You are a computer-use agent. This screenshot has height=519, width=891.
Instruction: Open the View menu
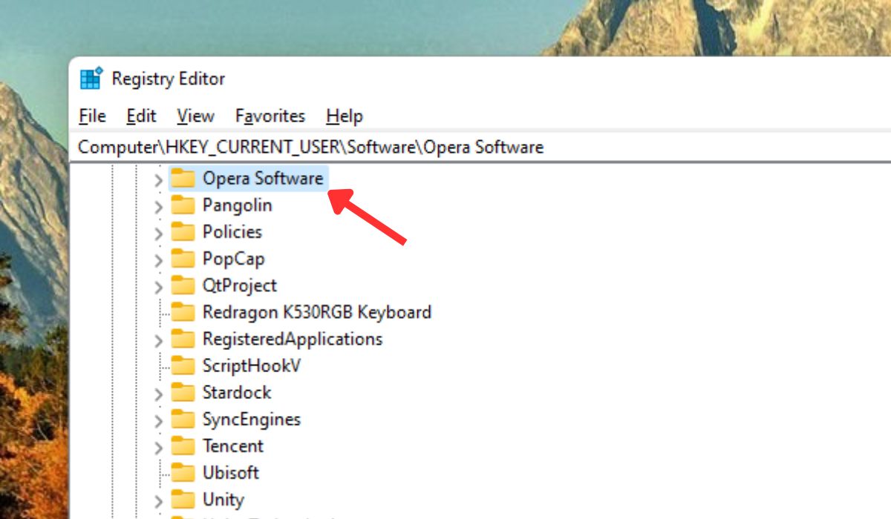pos(195,116)
